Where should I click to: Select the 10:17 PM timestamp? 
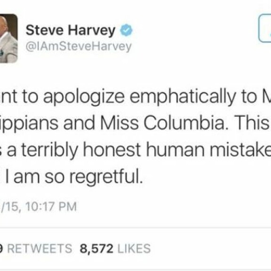[51, 207]
